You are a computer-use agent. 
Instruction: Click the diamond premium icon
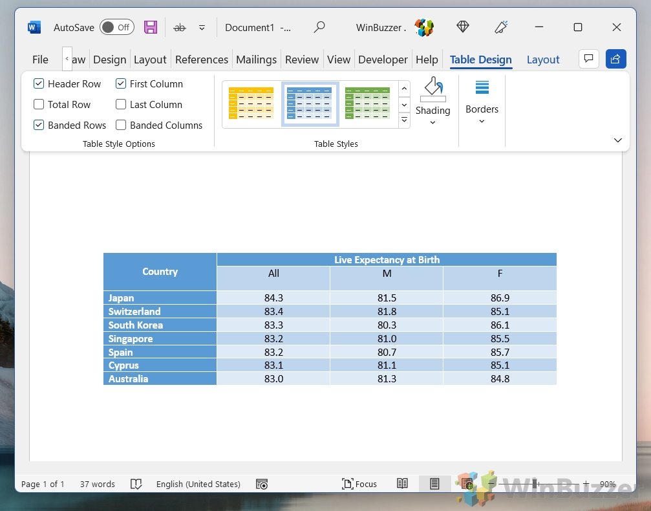click(x=463, y=27)
